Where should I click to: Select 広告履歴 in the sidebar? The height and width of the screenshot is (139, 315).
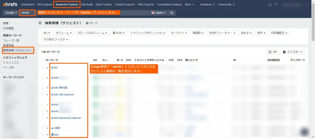pos(8,28)
